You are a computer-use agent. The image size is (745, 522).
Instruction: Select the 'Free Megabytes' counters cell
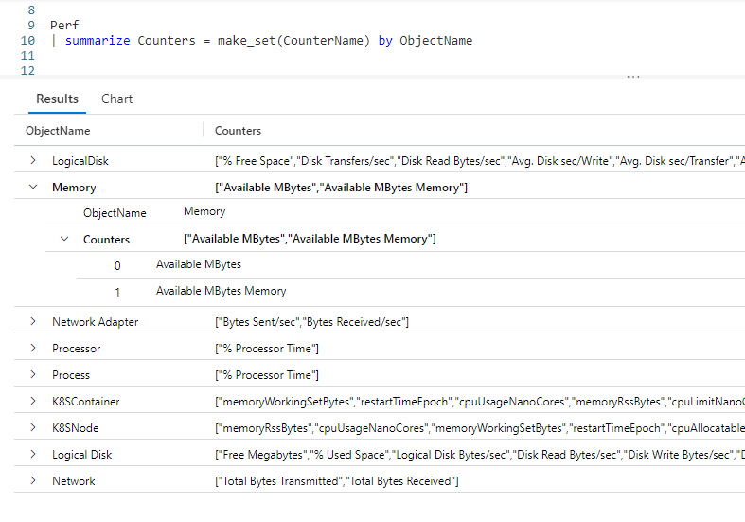point(480,455)
